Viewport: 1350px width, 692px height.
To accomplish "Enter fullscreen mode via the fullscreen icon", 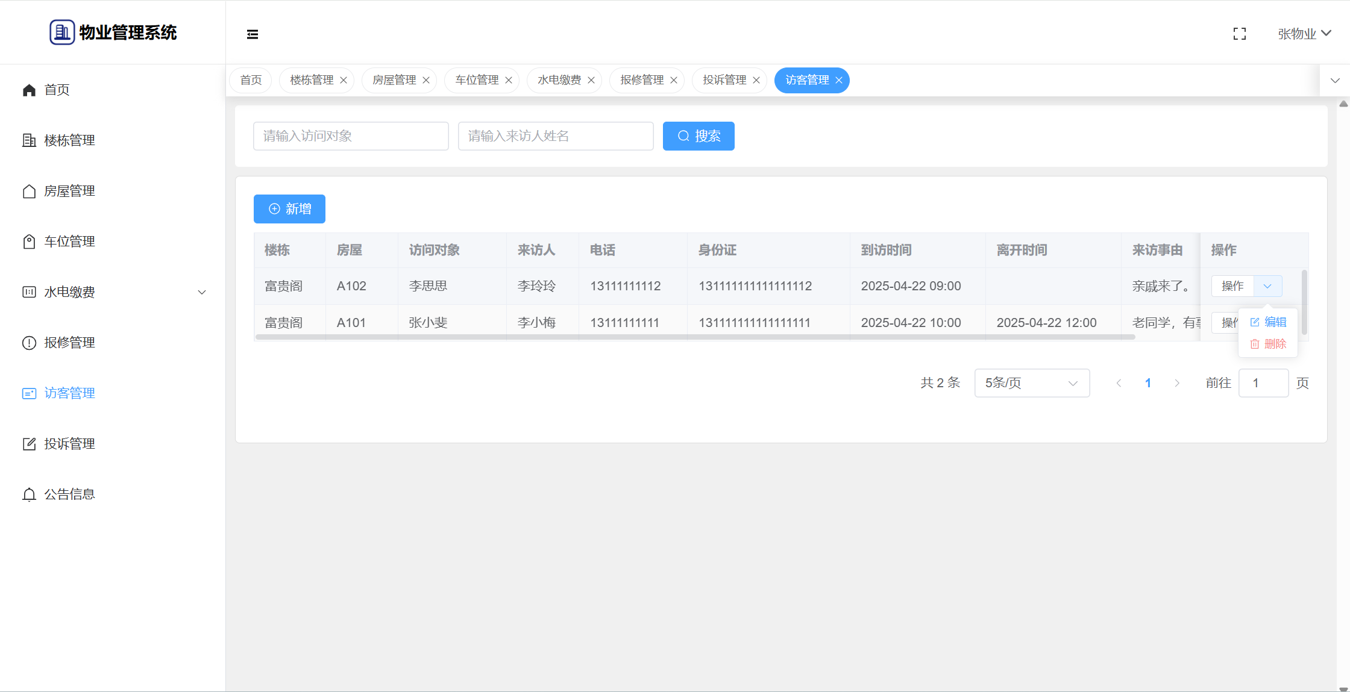I will 1240,34.
